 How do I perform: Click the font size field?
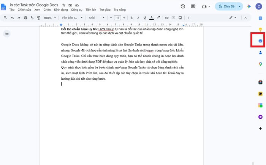click(x=117, y=17)
